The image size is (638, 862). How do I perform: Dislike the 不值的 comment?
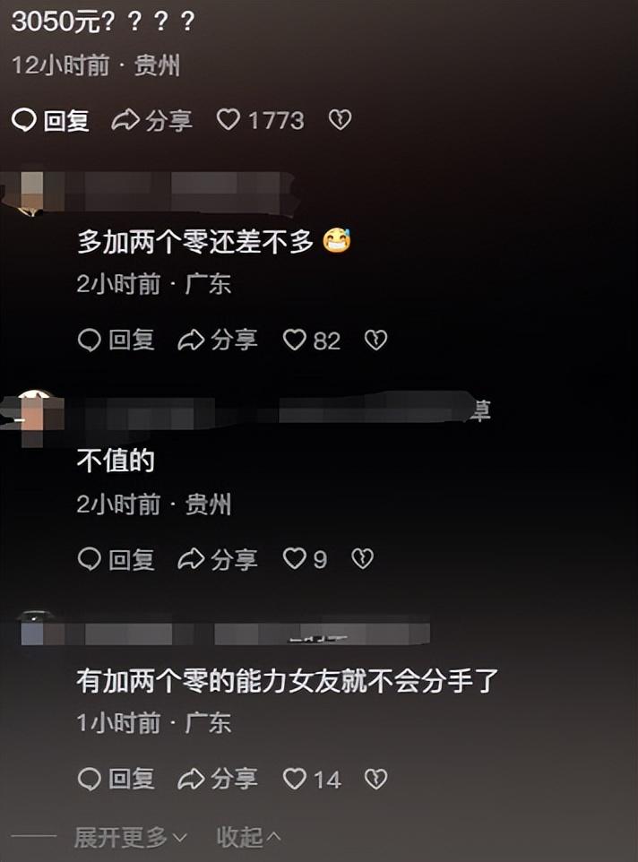pyautogui.click(x=362, y=559)
